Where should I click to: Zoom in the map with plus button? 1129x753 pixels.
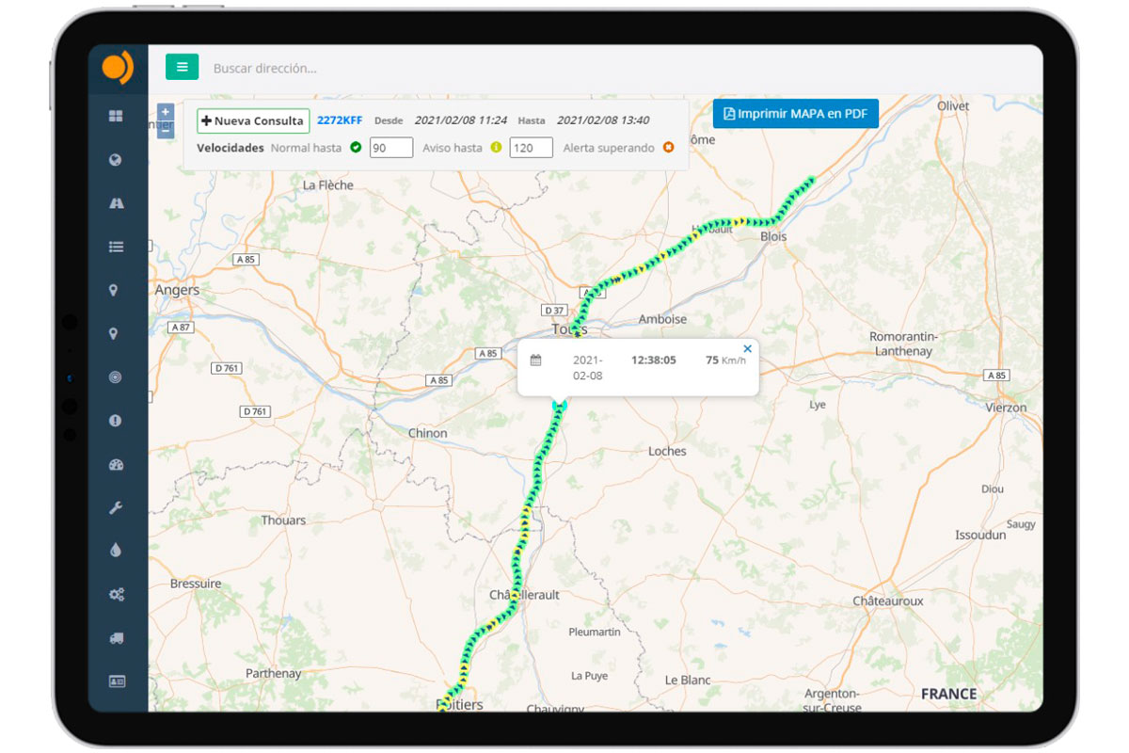[x=166, y=111]
